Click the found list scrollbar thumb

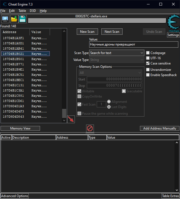(x=64, y=114)
